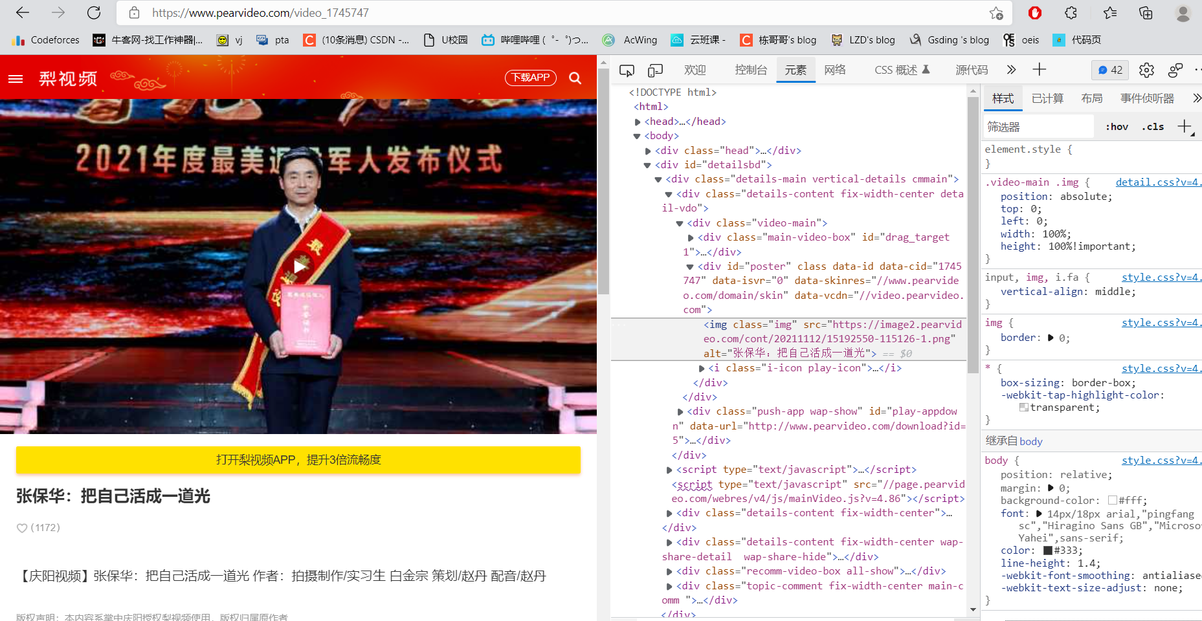Viewport: 1202px width, 621px height.
Task: Add this page to favorites star
Action: [x=996, y=13]
